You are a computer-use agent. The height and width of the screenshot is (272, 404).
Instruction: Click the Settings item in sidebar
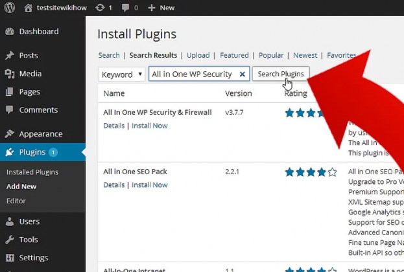coord(33,258)
